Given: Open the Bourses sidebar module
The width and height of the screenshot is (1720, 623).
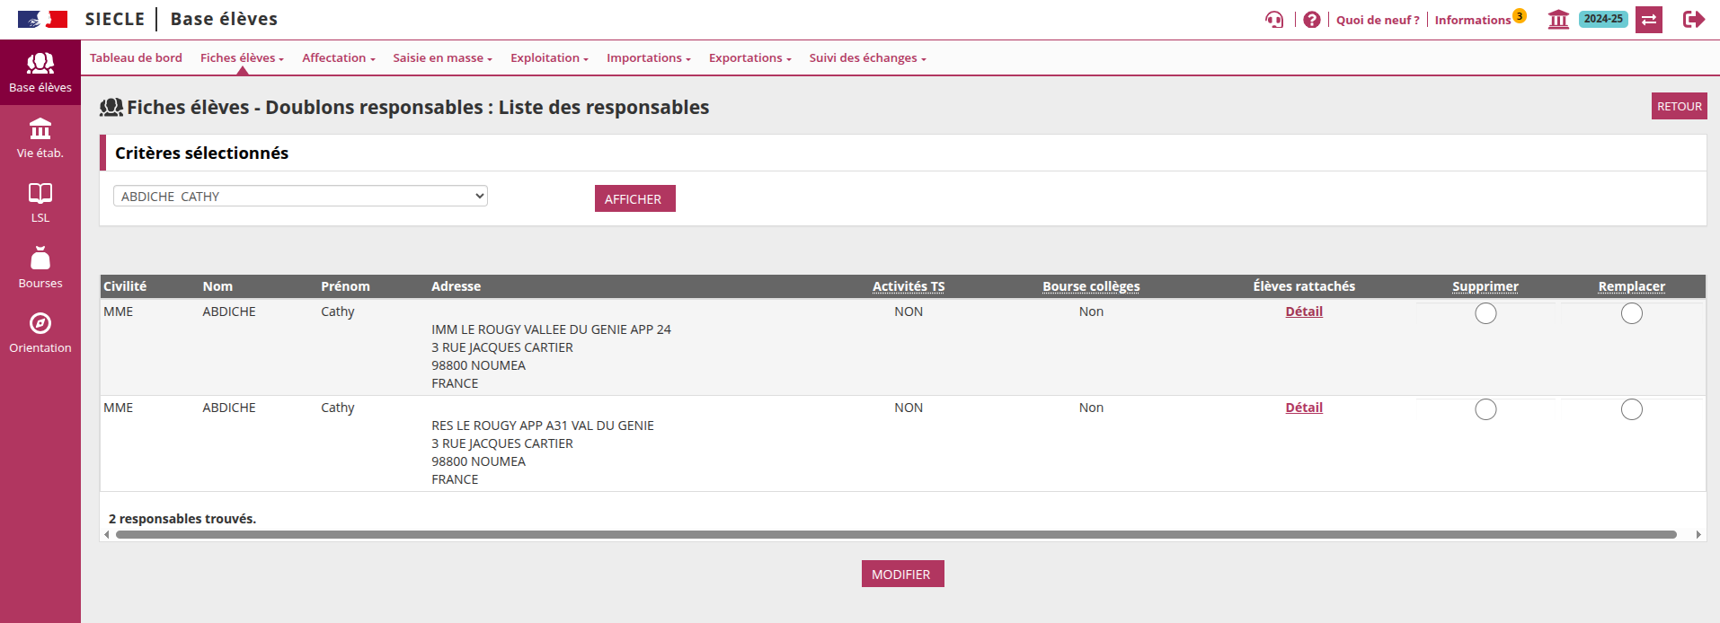Looking at the screenshot, I should pos(40,268).
